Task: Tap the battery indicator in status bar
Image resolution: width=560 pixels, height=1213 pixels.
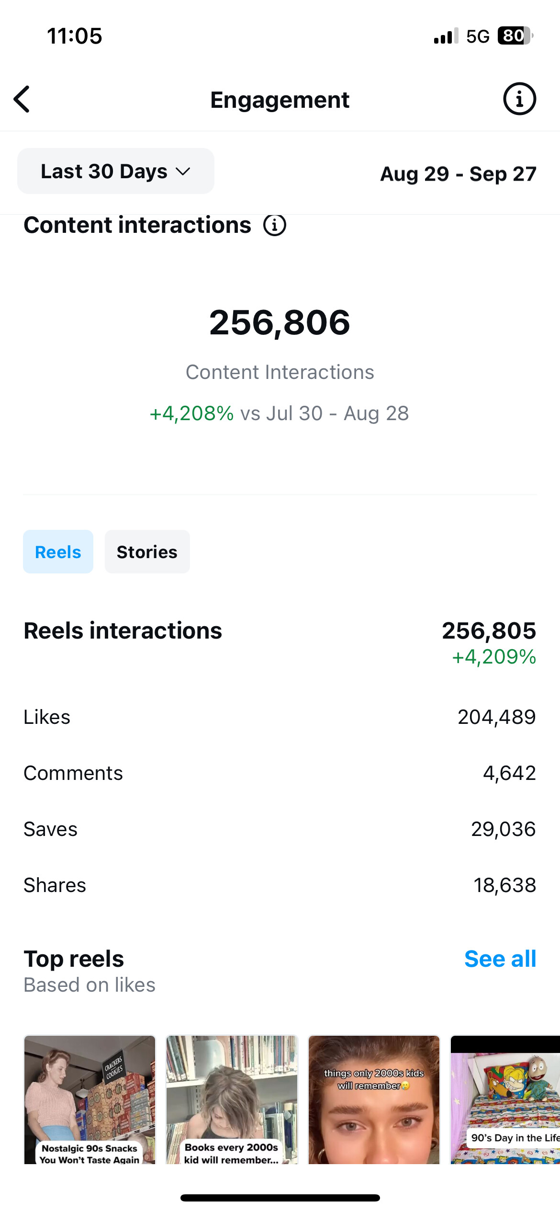Action: 515,36
